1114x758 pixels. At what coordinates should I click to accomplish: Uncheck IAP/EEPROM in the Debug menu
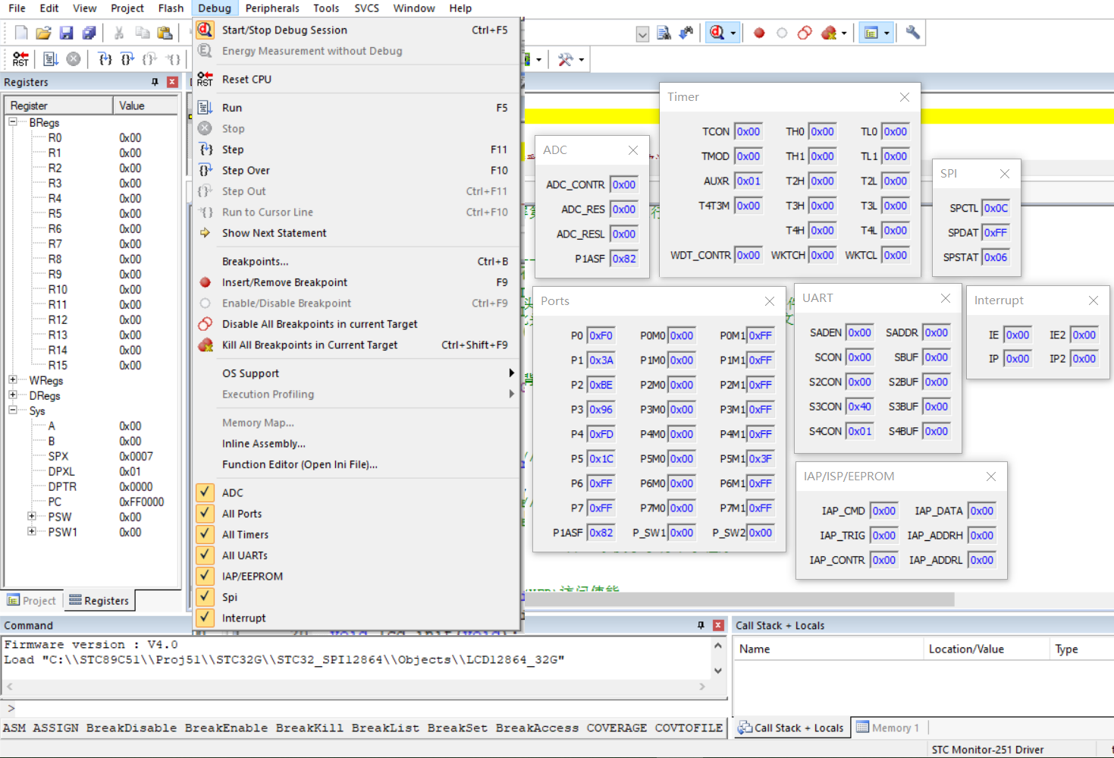205,576
